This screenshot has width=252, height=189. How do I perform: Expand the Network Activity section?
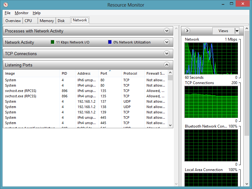coord(167,42)
